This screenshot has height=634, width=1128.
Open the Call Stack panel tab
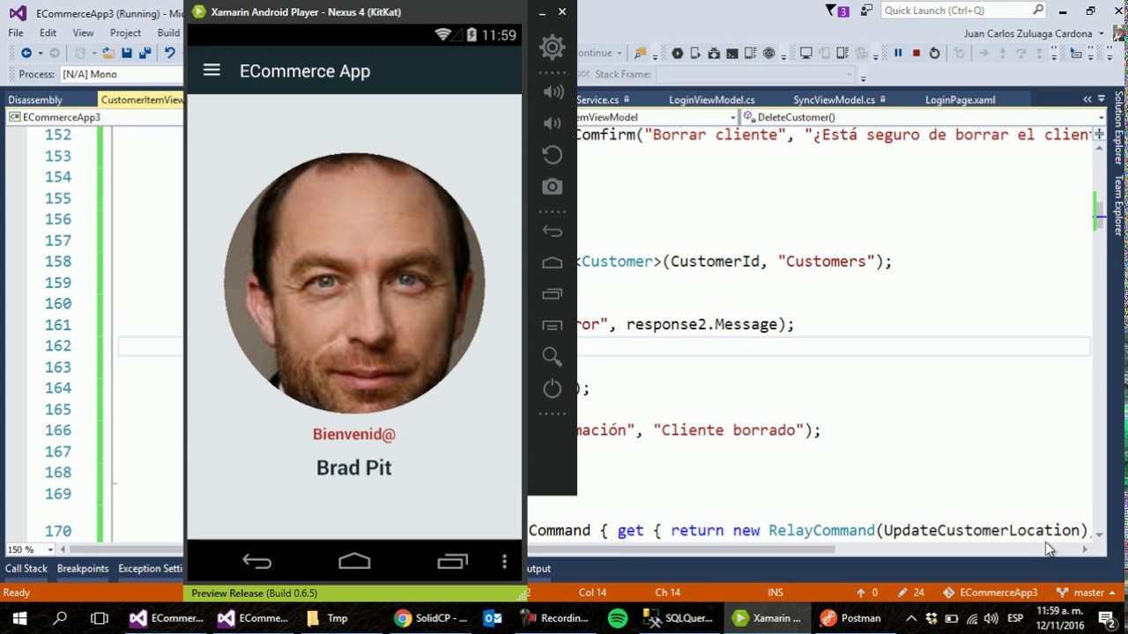click(26, 569)
